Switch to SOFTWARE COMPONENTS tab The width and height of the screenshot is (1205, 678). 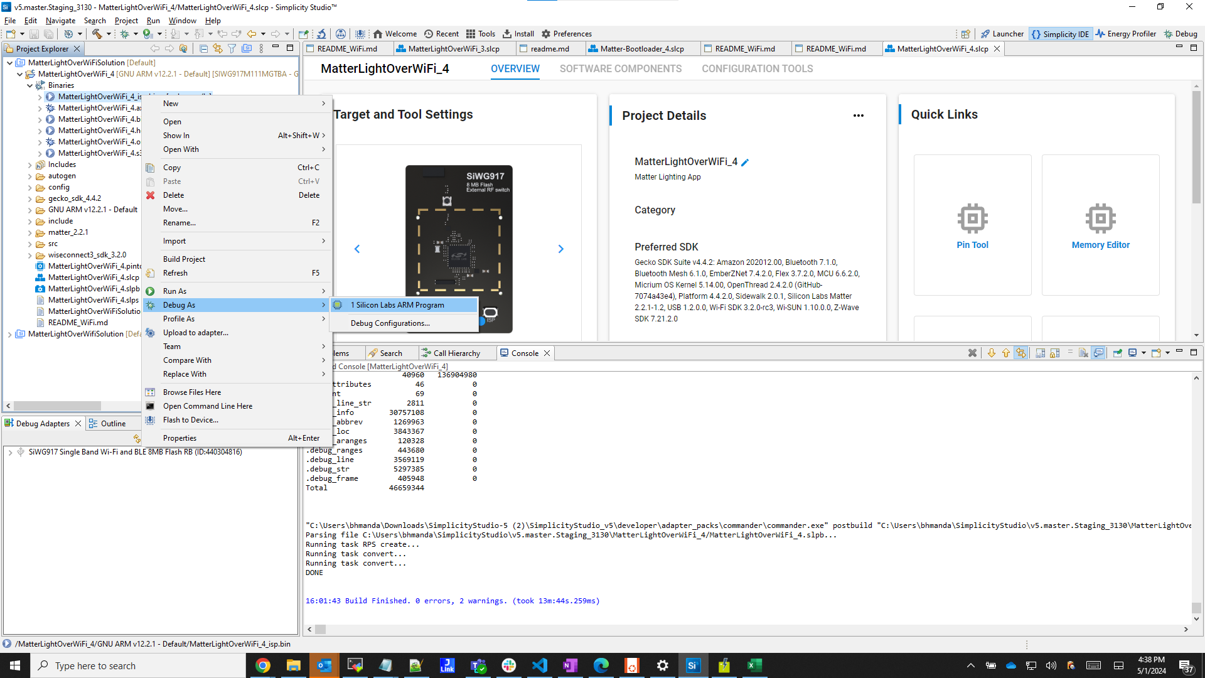click(x=621, y=69)
